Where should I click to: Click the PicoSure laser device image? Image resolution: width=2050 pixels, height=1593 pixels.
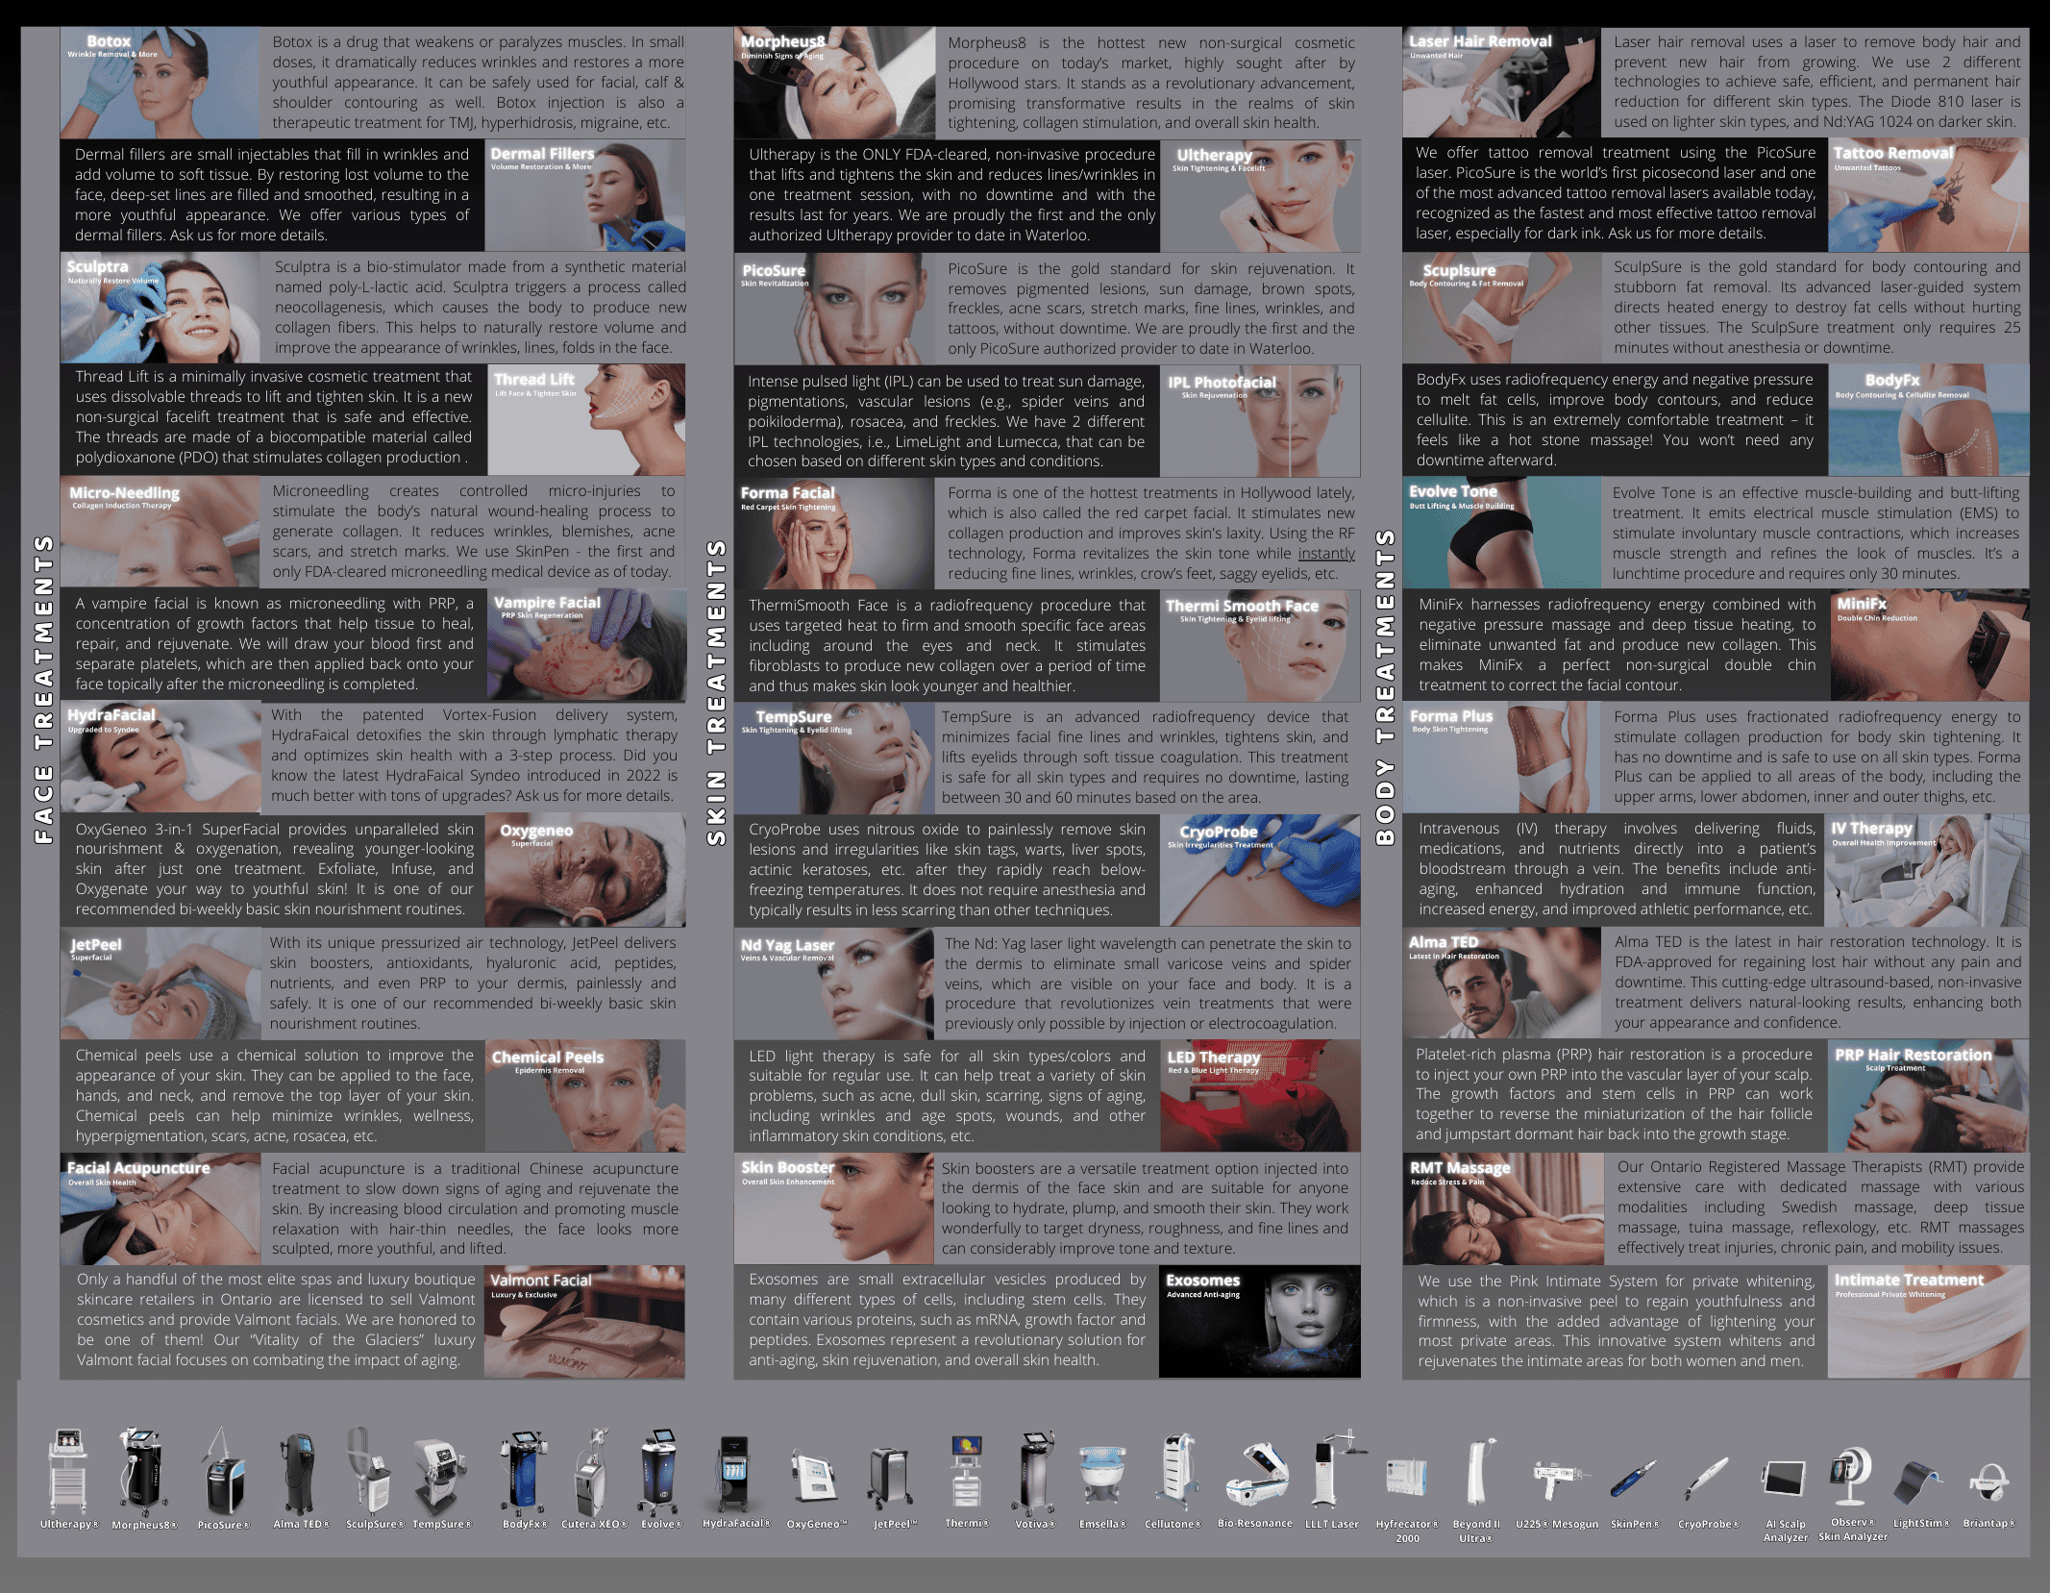click(x=223, y=1471)
